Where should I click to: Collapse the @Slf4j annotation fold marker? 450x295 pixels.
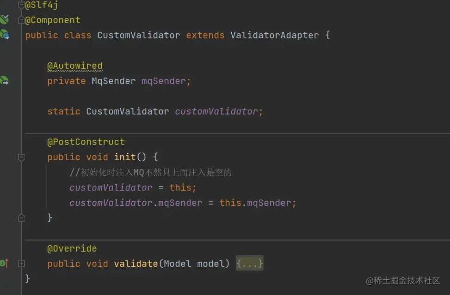coord(21,5)
